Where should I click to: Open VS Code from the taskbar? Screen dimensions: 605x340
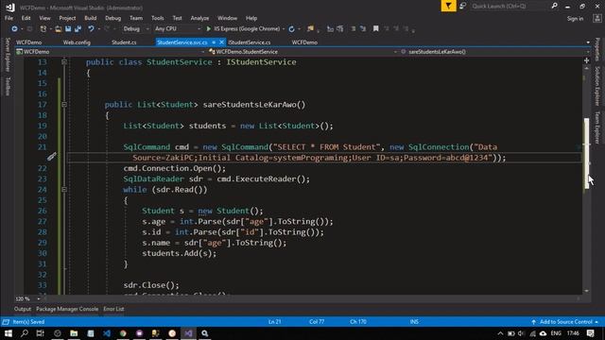point(107,333)
